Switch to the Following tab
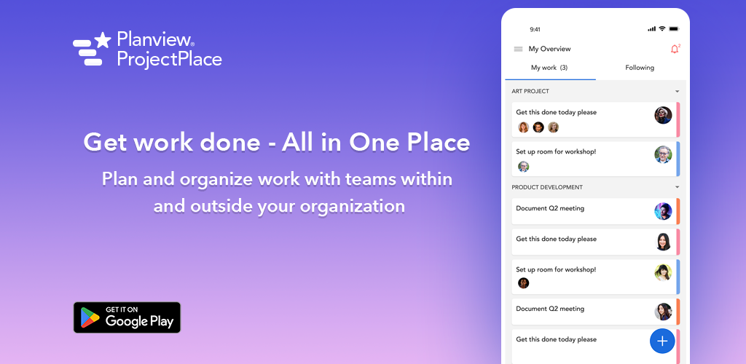The width and height of the screenshot is (746, 364). click(x=640, y=68)
